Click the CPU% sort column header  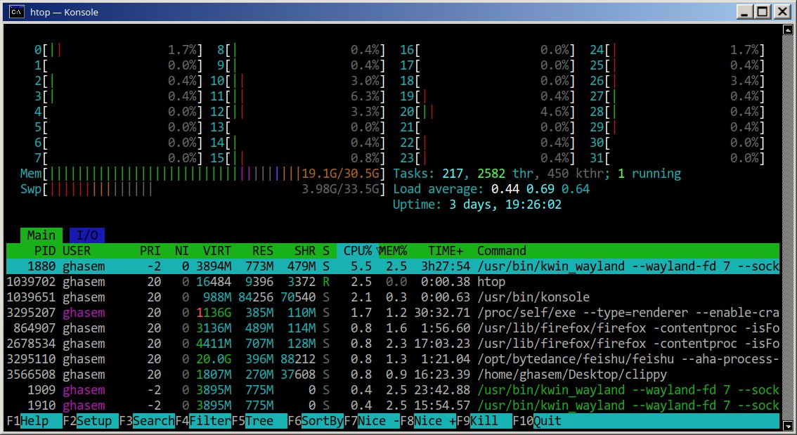coord(358,251)
